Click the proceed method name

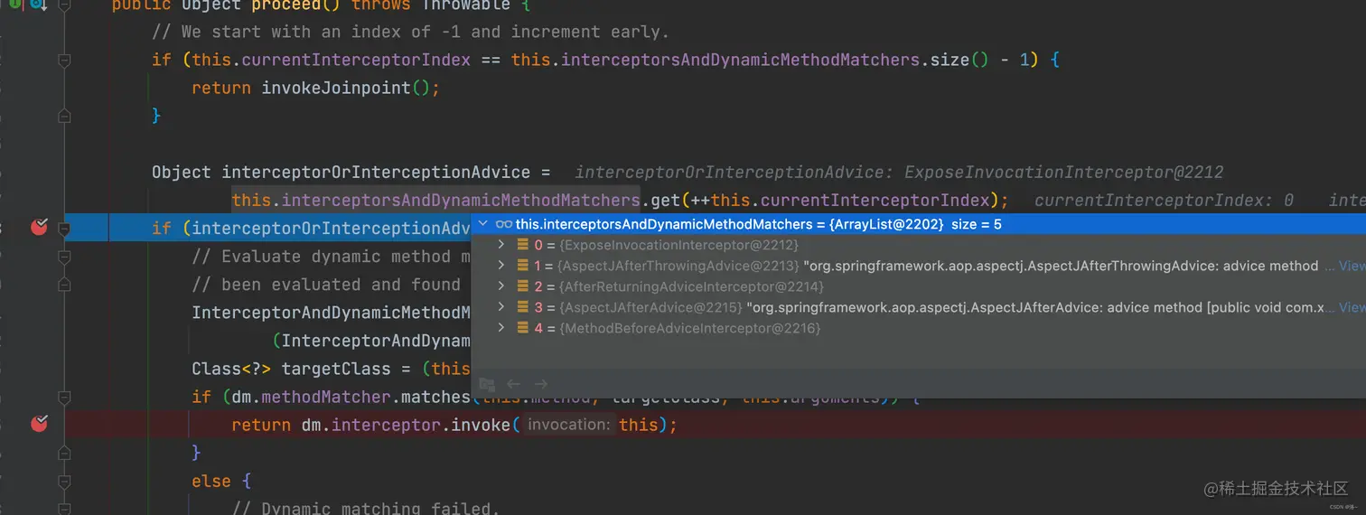pos(286,6)
